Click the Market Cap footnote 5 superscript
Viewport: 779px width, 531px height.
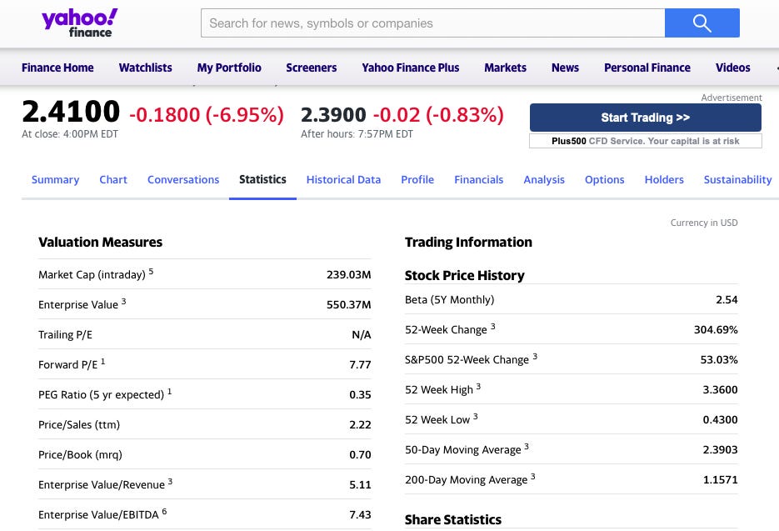click(151, 269)
